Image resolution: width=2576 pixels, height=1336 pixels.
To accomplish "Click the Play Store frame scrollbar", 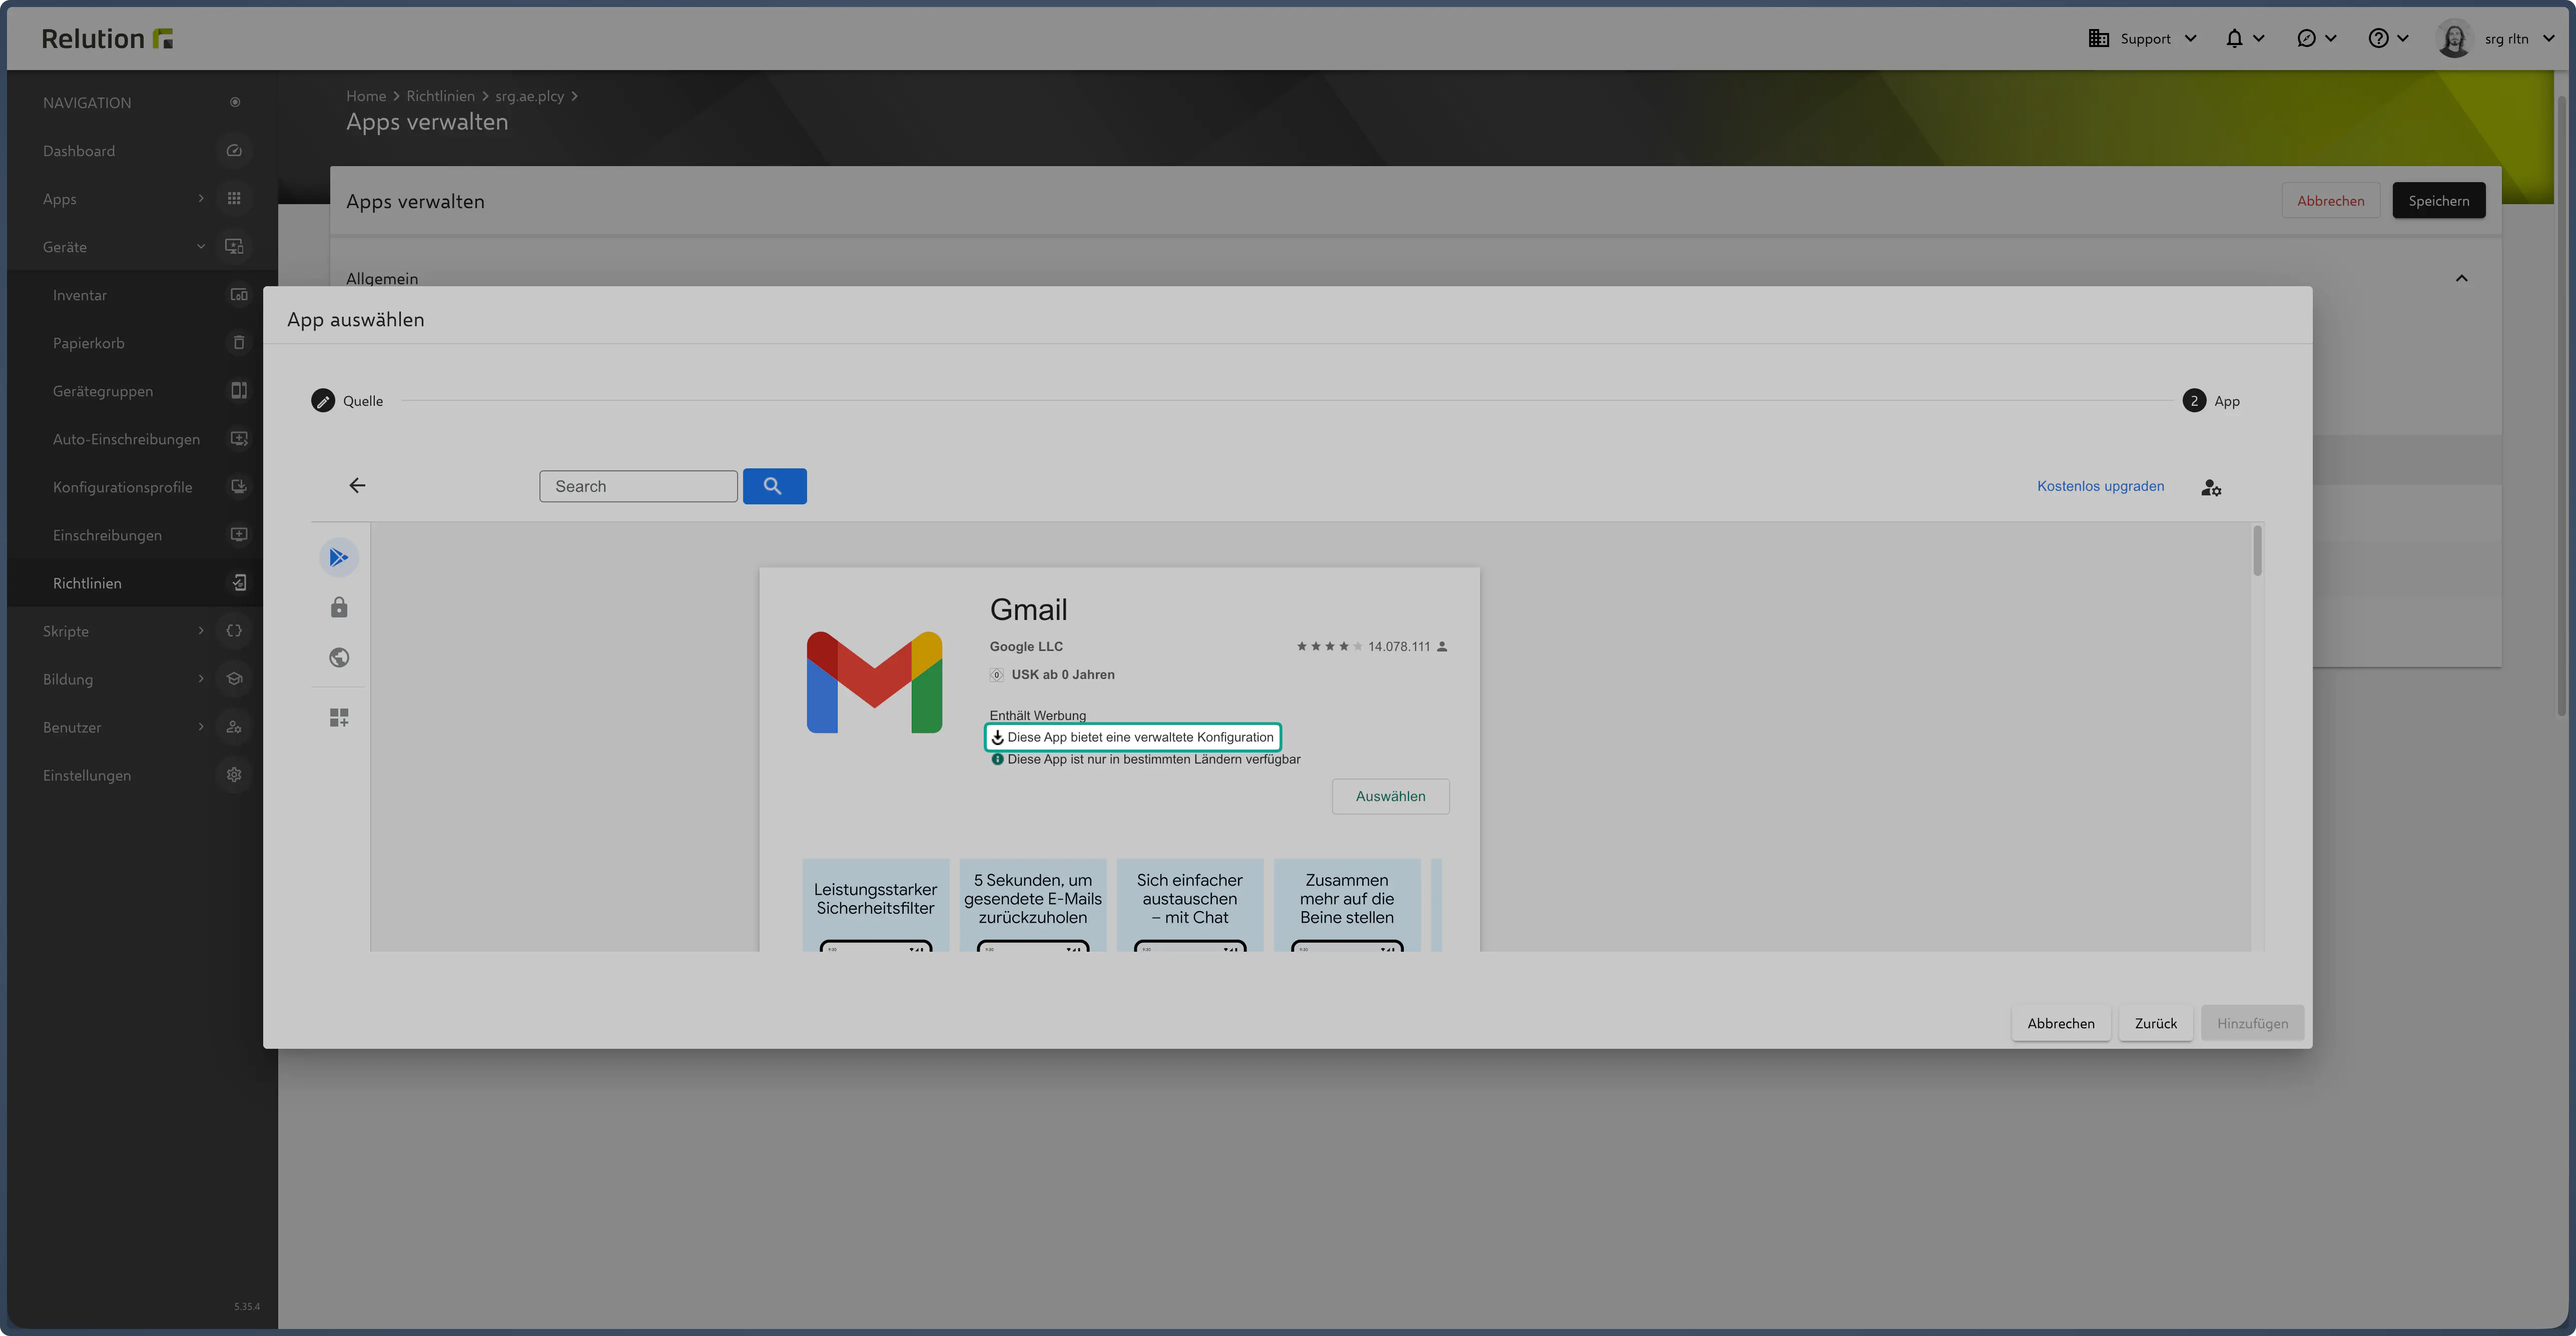I will (x=2257, y=551).
